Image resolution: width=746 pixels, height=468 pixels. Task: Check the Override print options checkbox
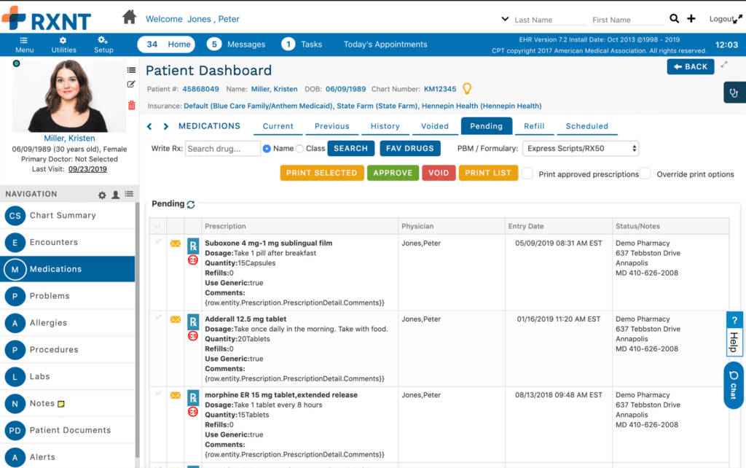click(x=644, y=173)
